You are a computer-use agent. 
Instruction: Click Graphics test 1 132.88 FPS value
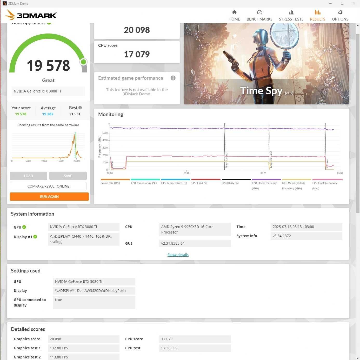click(84, 348)
